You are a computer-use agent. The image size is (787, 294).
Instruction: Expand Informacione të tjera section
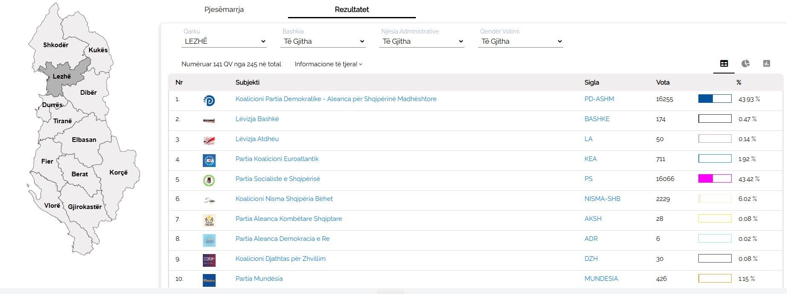point(328,64)
